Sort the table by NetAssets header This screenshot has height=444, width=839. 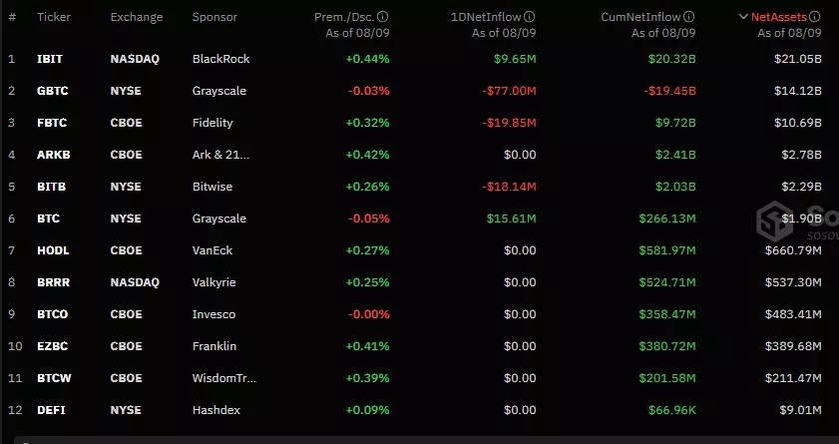point(778,17)
